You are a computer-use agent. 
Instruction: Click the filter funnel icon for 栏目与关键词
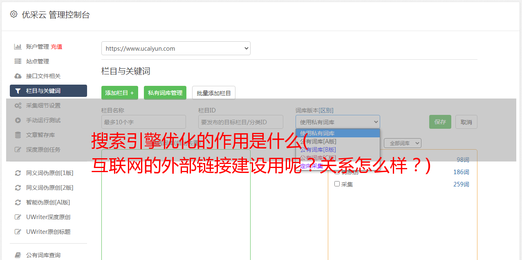coord(18,91)
